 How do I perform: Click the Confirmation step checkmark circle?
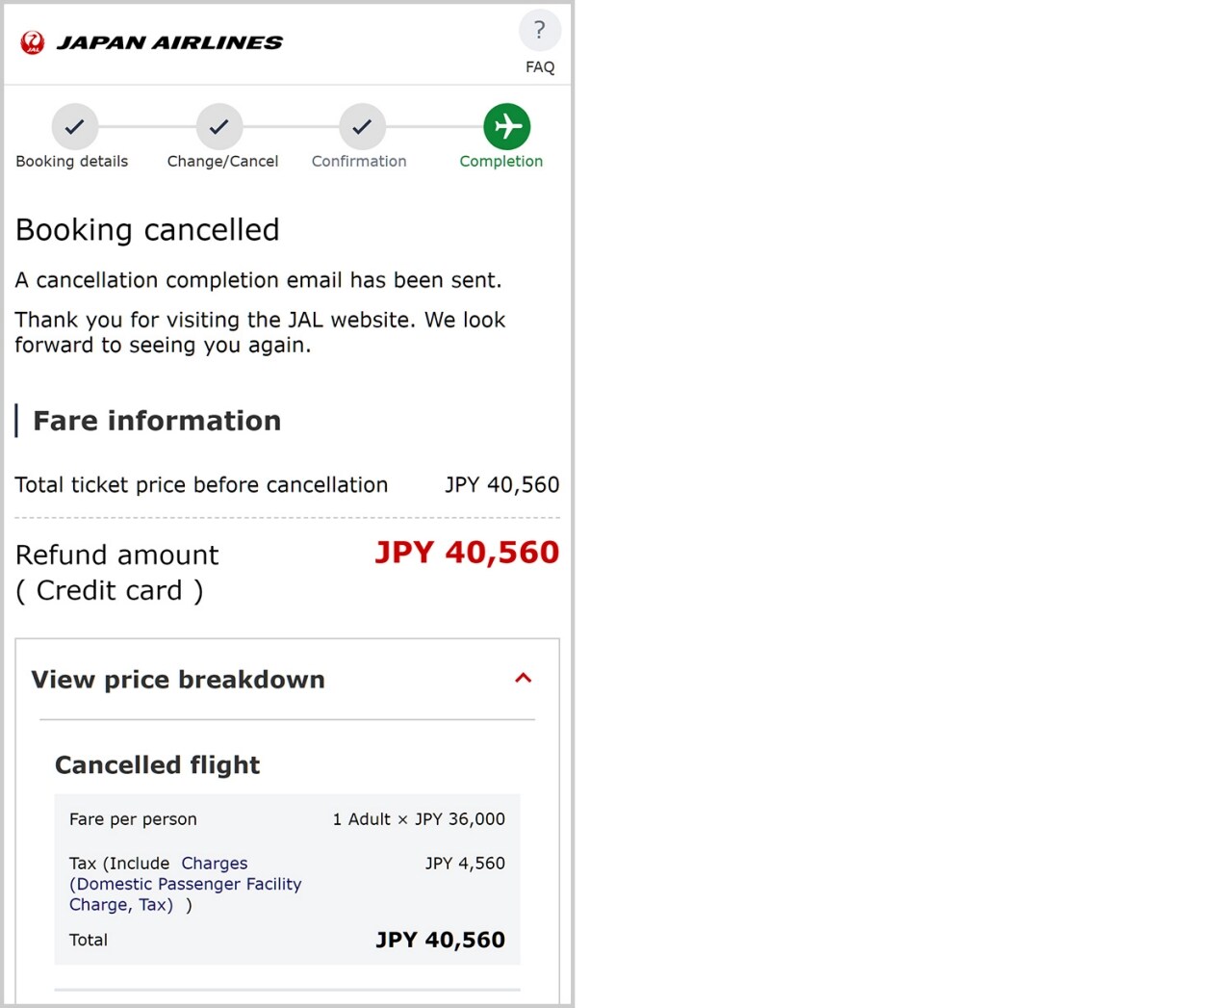[x=362, y=126]
